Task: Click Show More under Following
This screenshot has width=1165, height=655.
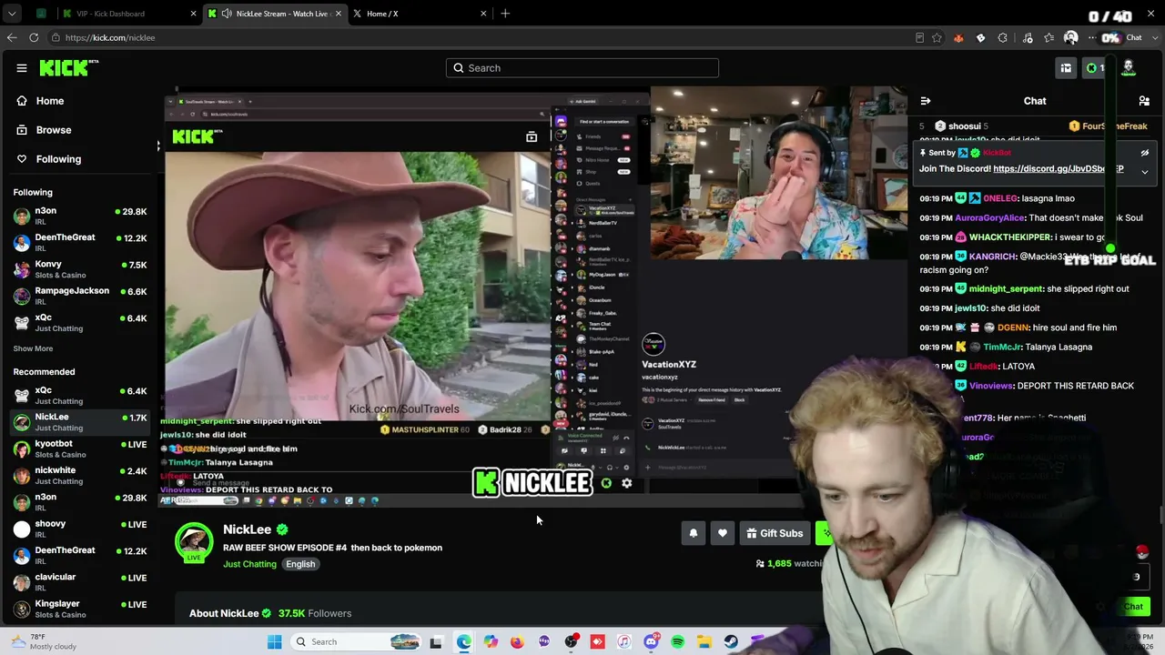Action: pyautogui.click(x=33, y=348)
